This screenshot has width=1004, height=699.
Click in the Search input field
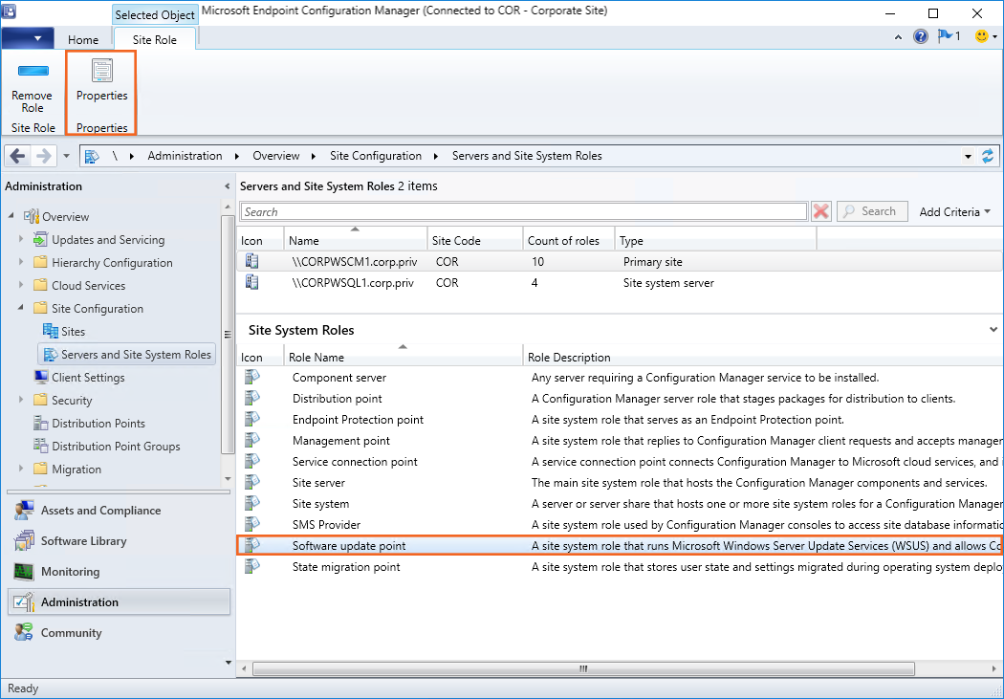(524, 212)
